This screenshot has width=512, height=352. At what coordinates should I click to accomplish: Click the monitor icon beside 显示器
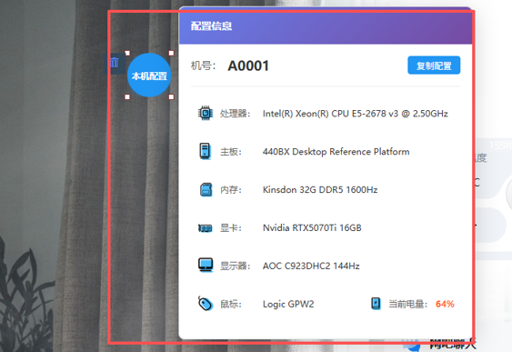click(206, 266)
